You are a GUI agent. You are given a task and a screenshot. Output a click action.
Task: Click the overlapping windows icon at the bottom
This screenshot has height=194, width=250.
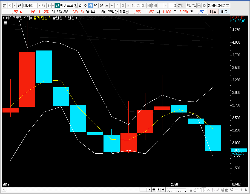click(194, 190)
